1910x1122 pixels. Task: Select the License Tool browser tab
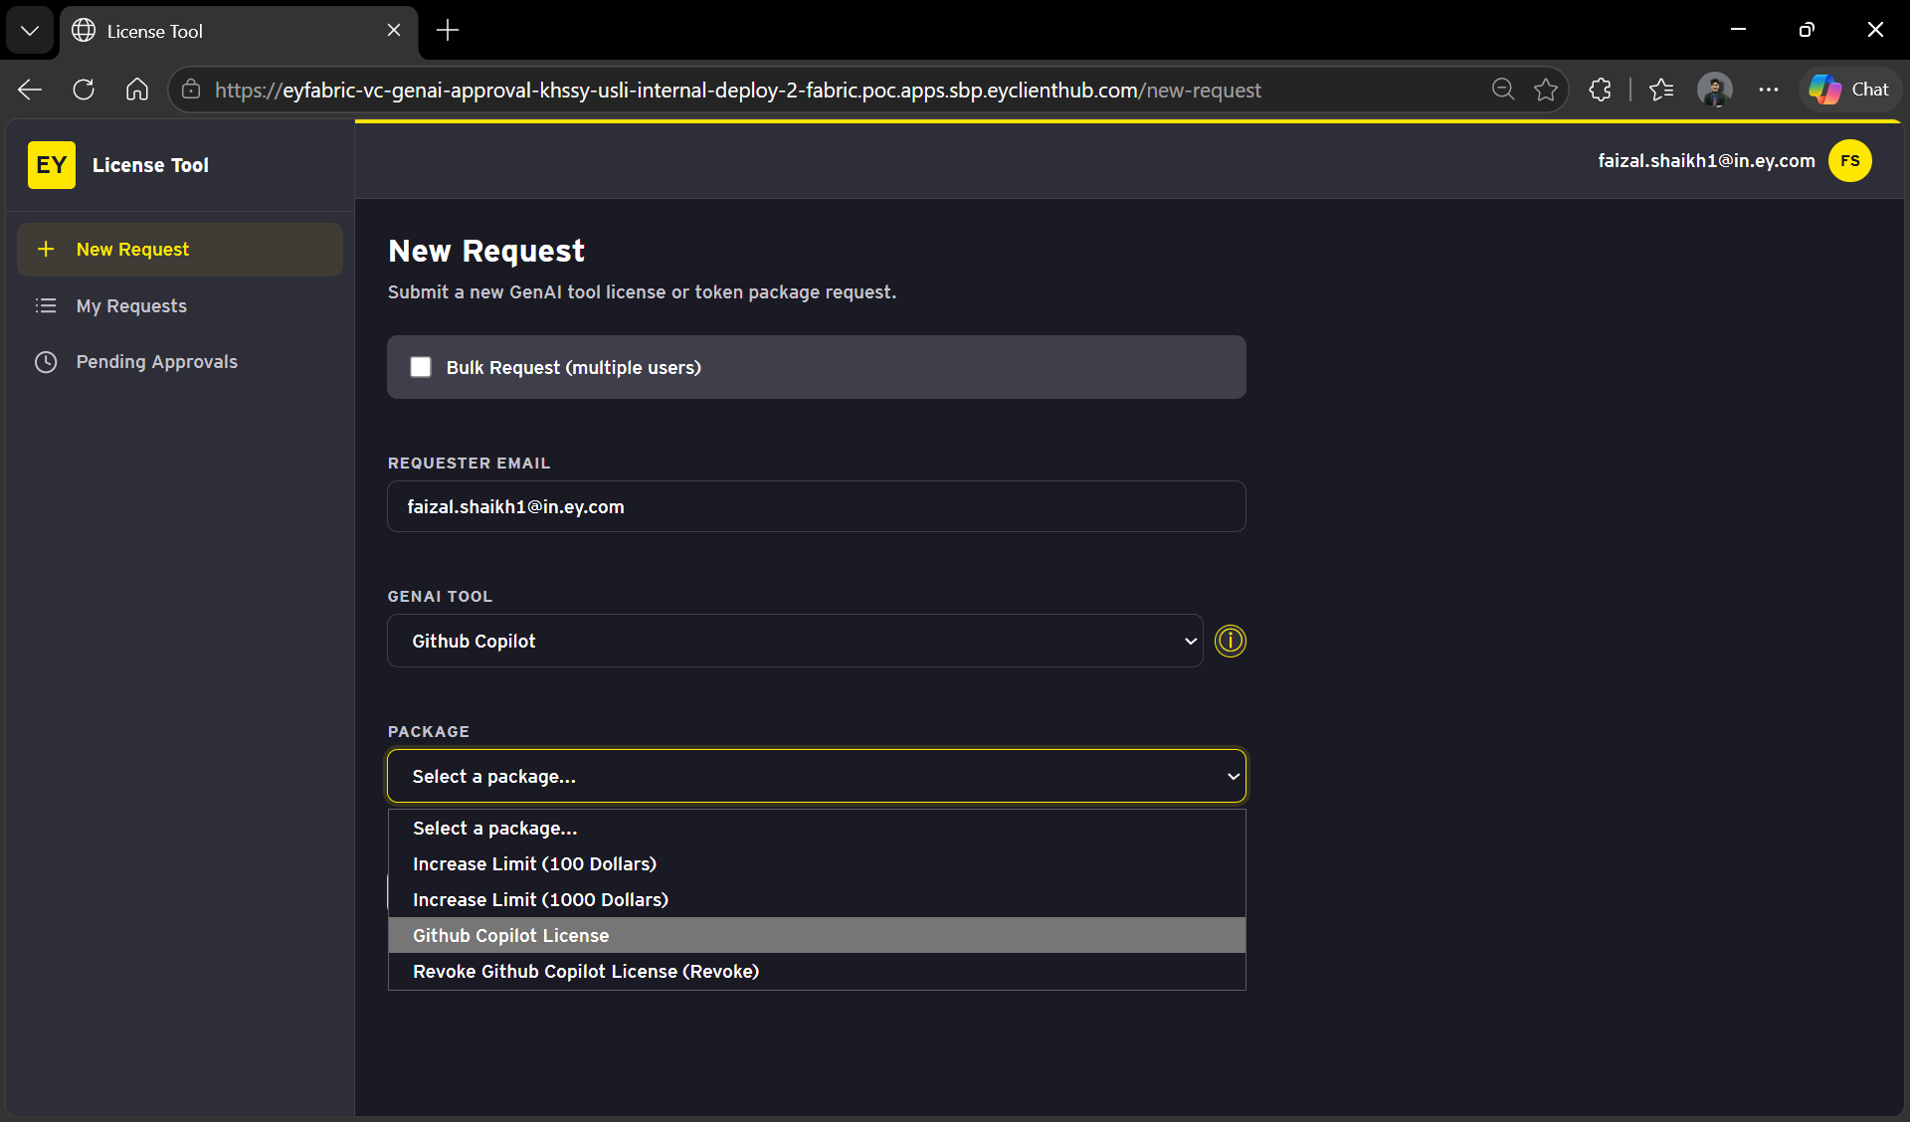click(x=239, y=30)
